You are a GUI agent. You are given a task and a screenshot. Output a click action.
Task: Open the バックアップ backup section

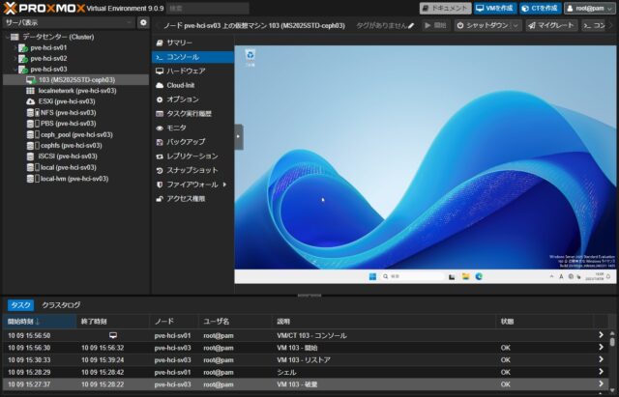pos(186,141)
